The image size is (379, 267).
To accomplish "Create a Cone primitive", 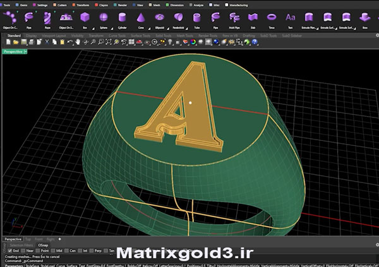I will (x=141, y=20).
